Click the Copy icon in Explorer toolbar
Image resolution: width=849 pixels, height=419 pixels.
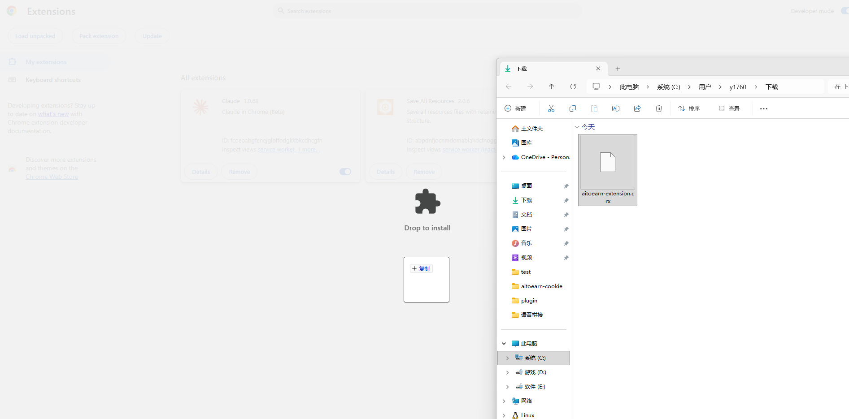click(572, 108)
